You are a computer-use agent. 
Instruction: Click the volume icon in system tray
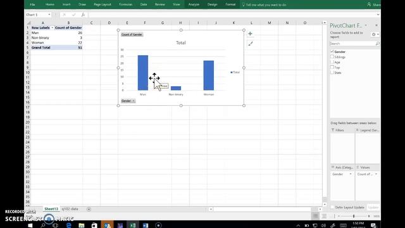[x=323, y=225]
